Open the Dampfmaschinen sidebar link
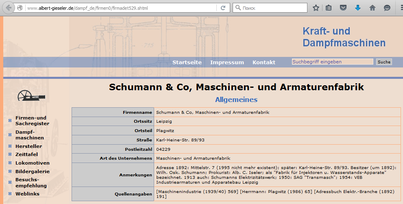 click(30, 135)
